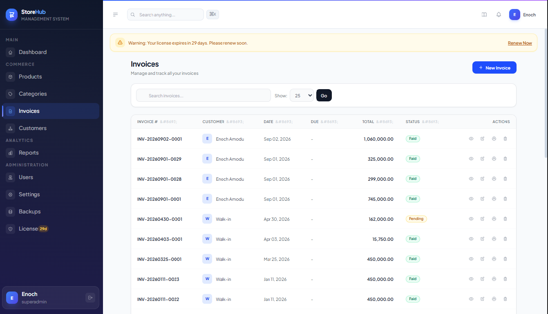Edit invoice INV-20260111-0022
Image resolution: width=548 pixels, height=314 pixels.
483,299
